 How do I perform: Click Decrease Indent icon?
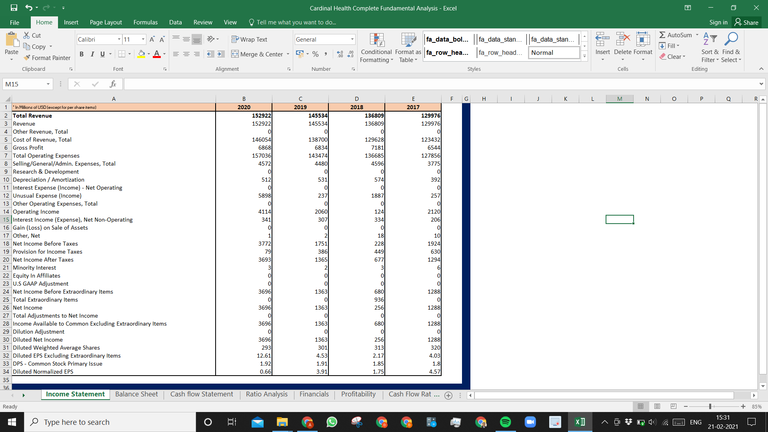click(x=211, y=54)
